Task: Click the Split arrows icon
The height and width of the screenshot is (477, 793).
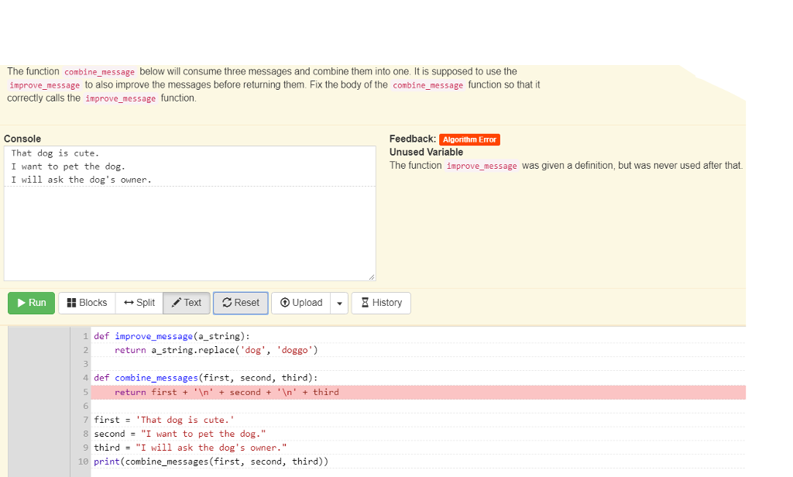Action: pyautogui.click(x=128, y=303)
